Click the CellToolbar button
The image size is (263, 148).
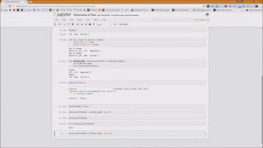click(x=123, y=24)
